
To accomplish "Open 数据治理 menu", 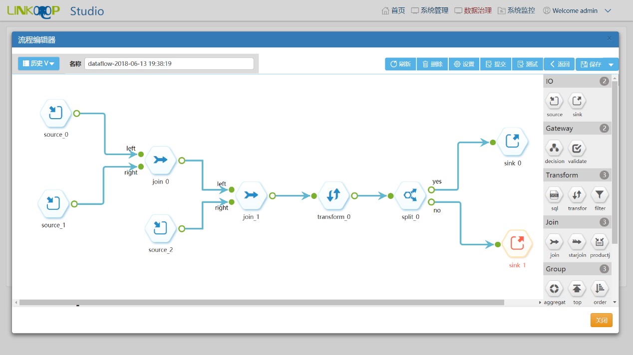I will click(473, 10).
